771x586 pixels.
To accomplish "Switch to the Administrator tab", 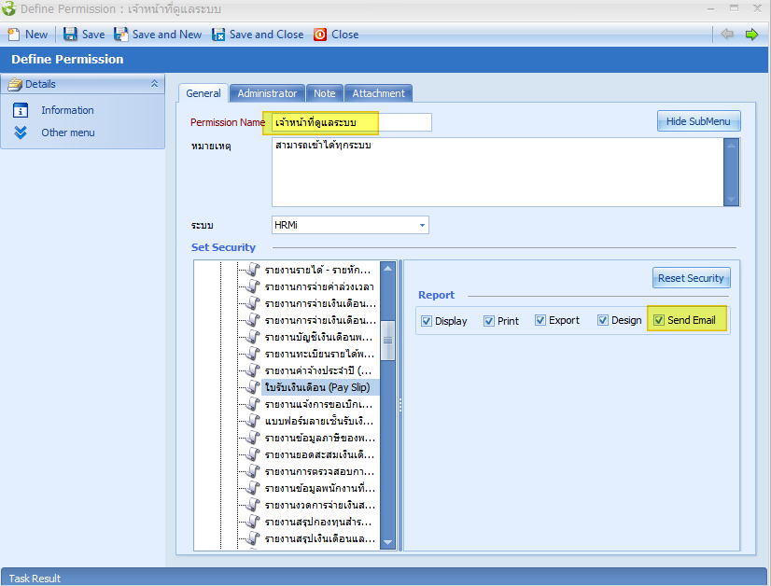I will tap(267, 93).
